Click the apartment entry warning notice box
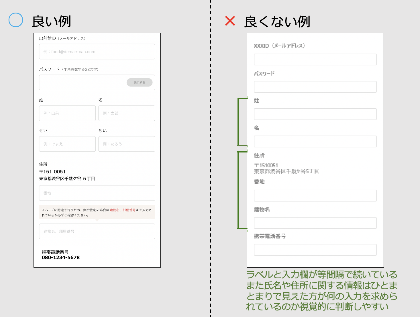The image size is (420, 317). pyautogui.click(x=97, y=212)
